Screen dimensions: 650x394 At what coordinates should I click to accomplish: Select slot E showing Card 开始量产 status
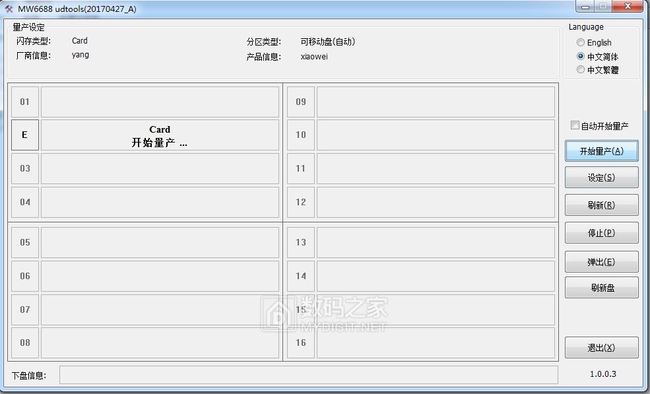[x=160, y=135]
